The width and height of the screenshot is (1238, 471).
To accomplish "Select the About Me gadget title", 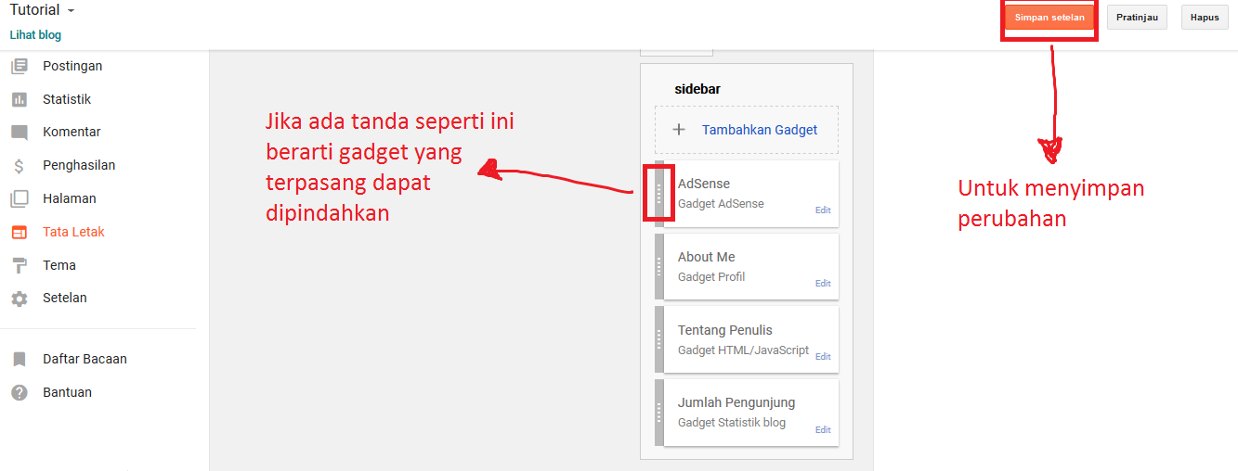I will pyautogui.click(x=707, y=257).
